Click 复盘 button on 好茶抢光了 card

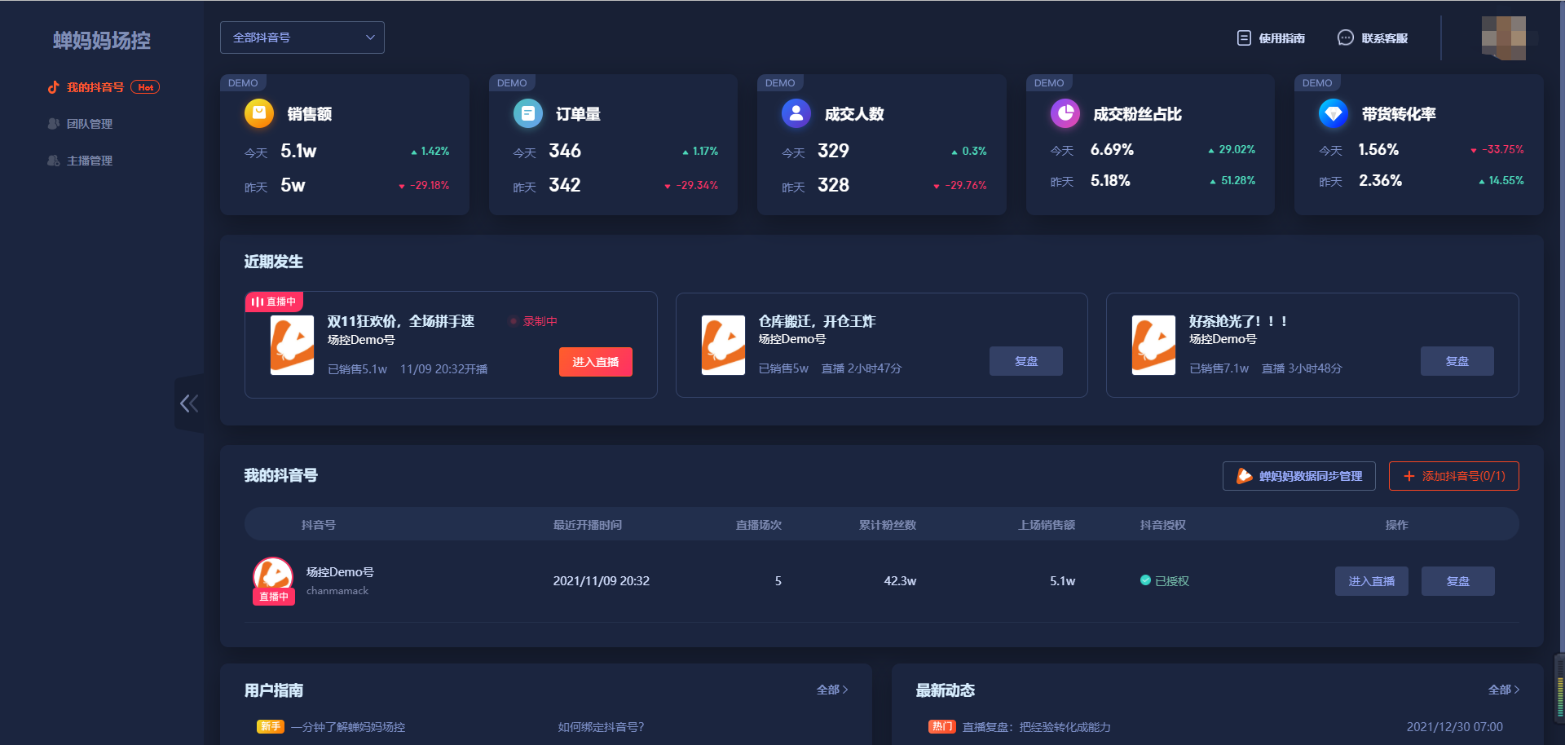click(x=1457, y=361)
